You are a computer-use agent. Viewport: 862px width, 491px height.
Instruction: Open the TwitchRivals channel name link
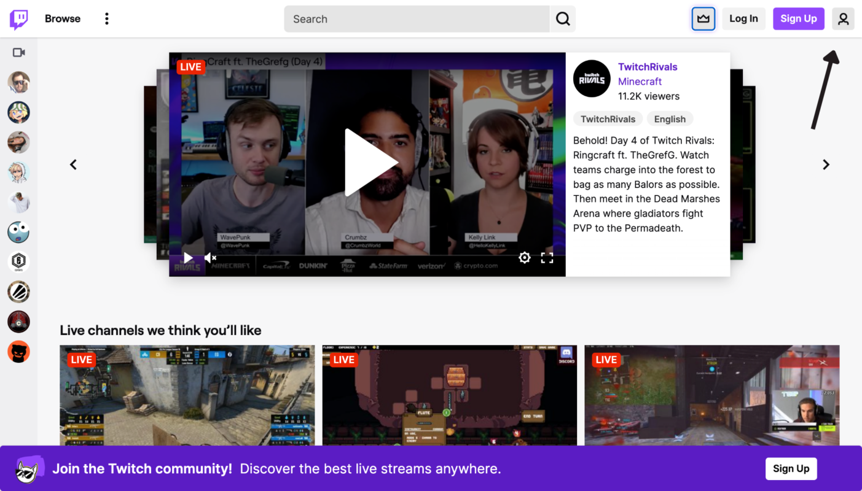pos(648,67)
